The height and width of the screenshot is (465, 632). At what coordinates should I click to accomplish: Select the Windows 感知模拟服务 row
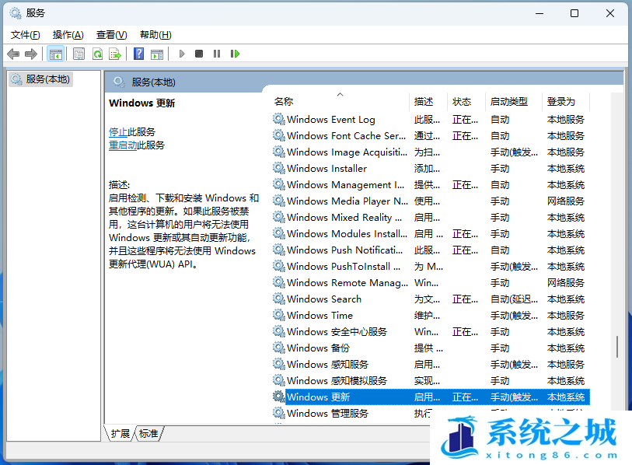pos(431,381)
